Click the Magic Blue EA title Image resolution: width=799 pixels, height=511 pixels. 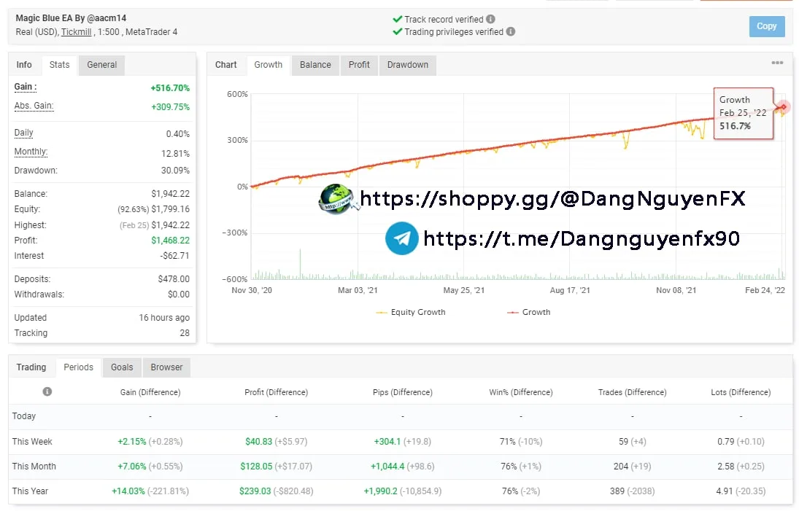coord(71,17)
